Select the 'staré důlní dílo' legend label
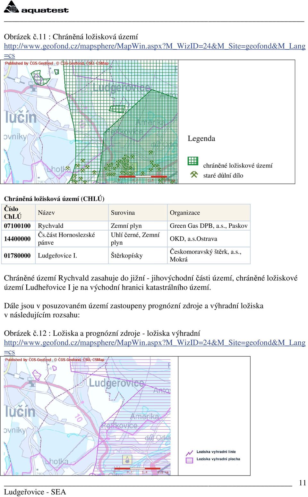 [223, 175]
